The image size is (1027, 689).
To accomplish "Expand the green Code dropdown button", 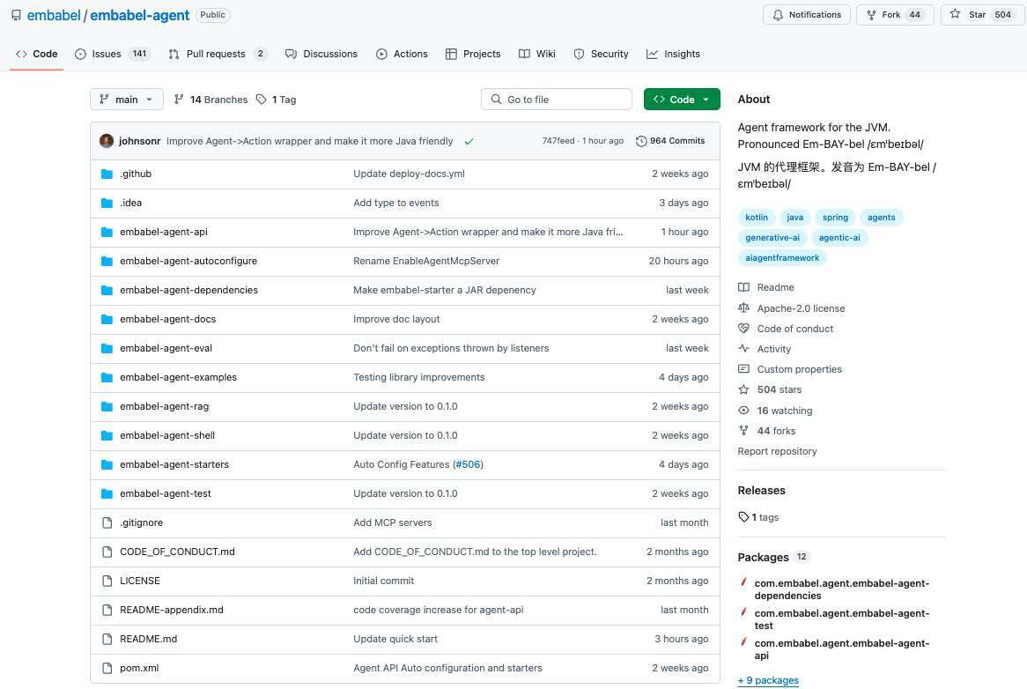I will click(x=682, y=100).
